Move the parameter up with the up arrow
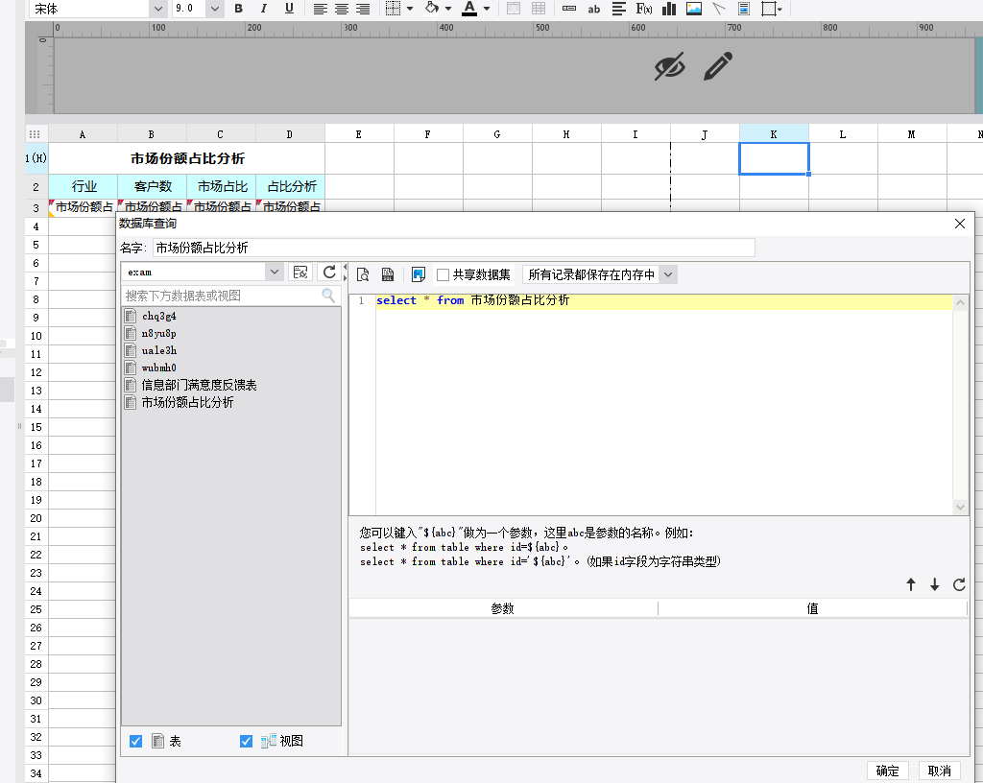The image size is (983, 783). (911, 584)
